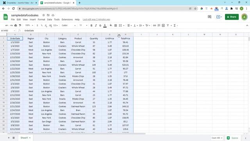Click the Explore button
This screenshot has height=141, width=250.
coord(233,138)
